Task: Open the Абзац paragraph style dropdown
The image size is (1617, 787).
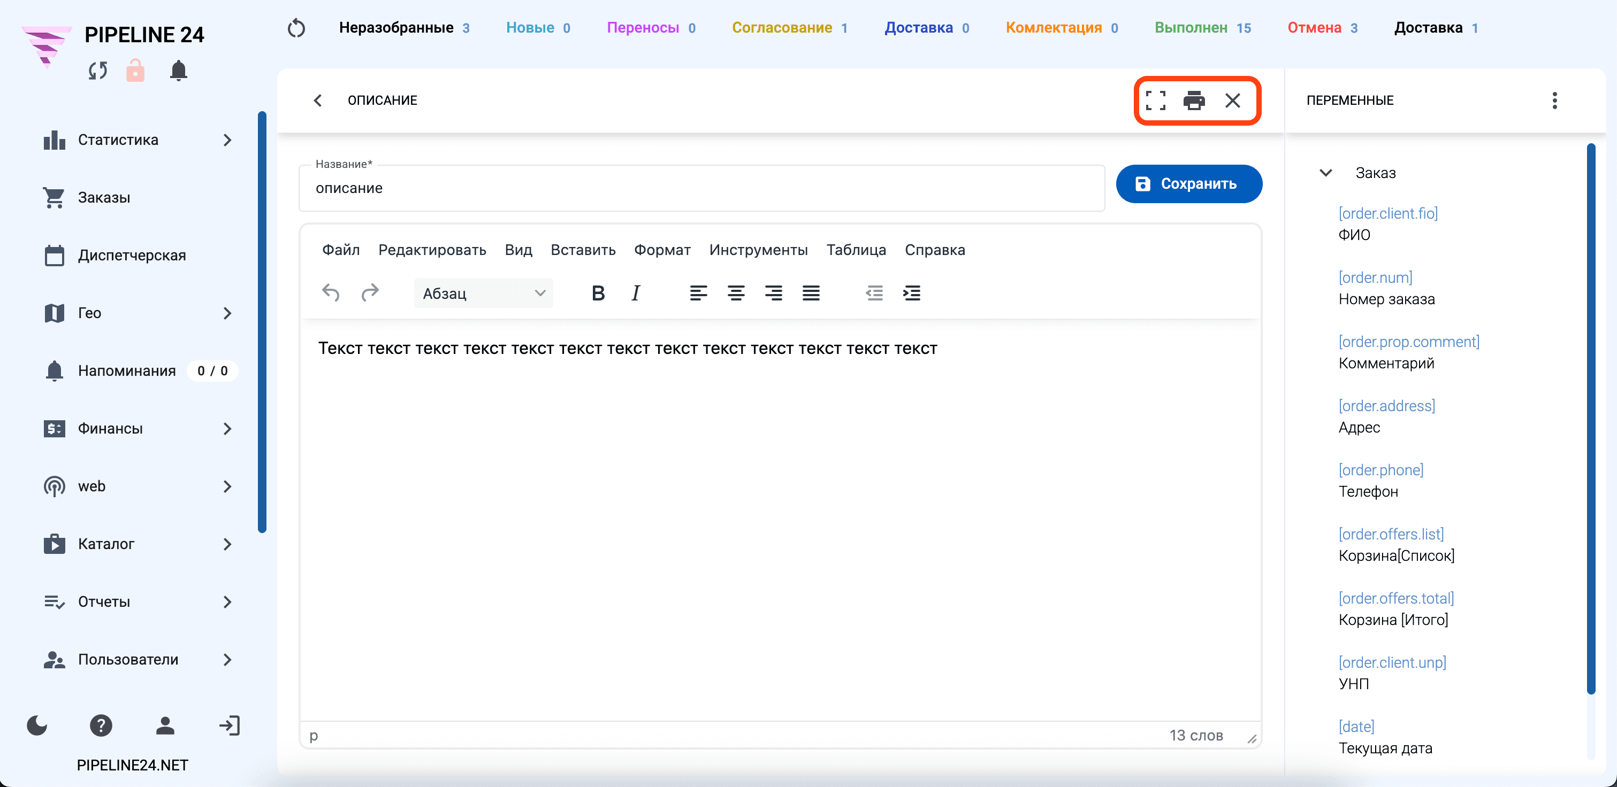Action: [x=483, y=293]
